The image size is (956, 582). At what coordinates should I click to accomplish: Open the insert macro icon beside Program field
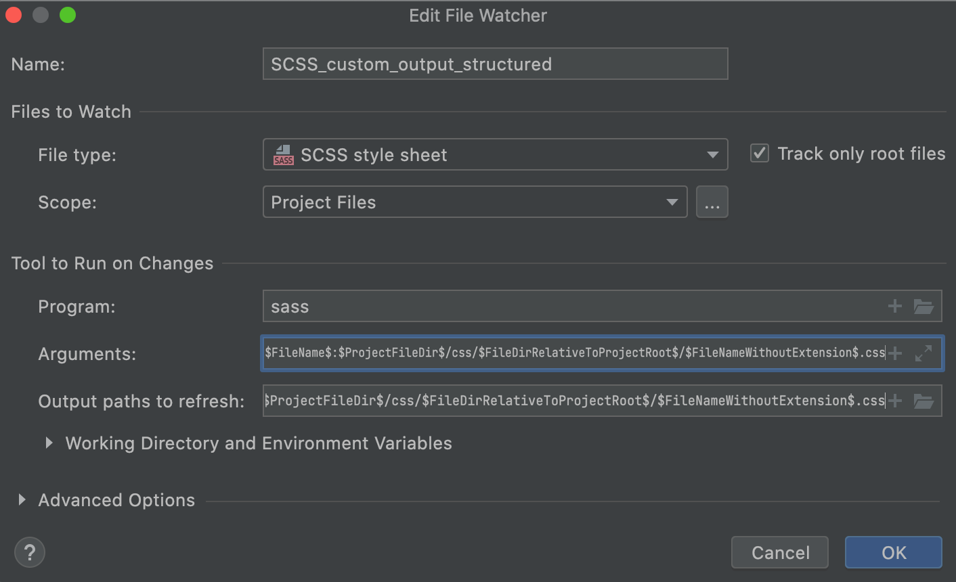895,306
